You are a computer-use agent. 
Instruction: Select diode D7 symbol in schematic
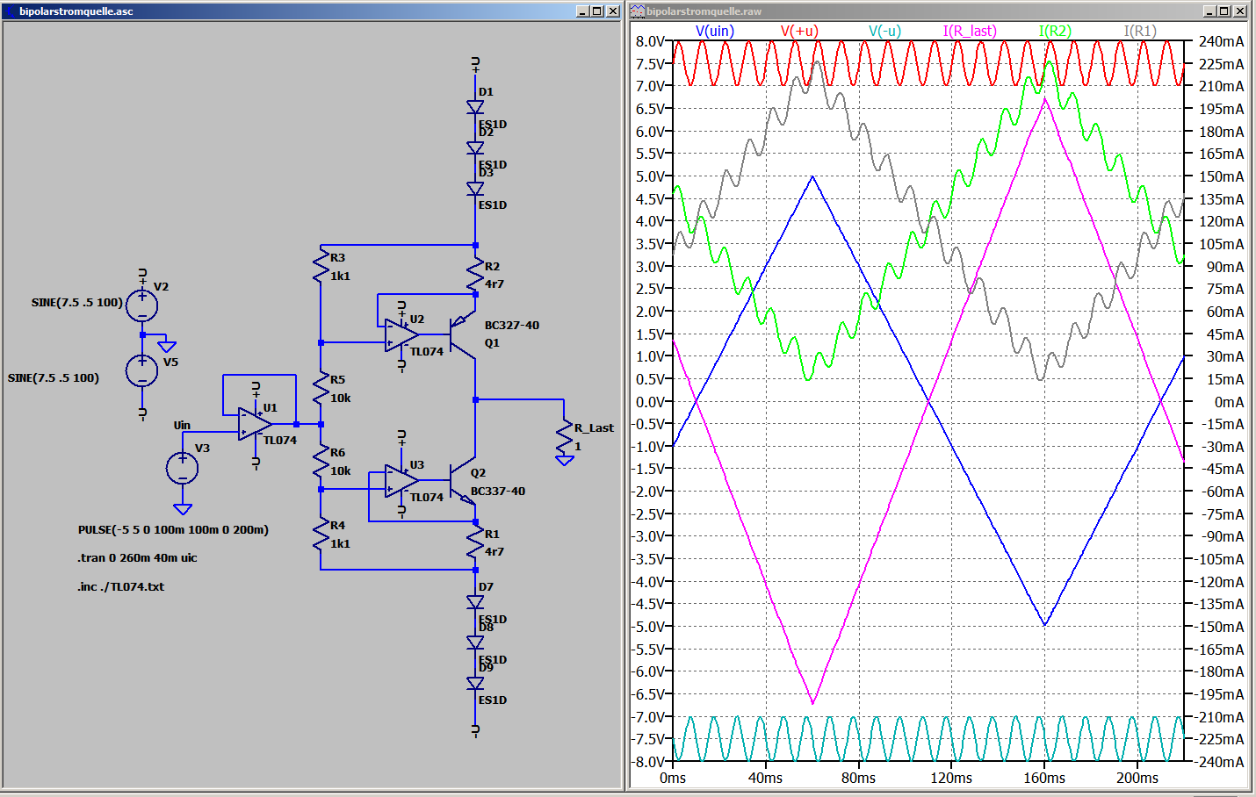(x=475, y=602)
